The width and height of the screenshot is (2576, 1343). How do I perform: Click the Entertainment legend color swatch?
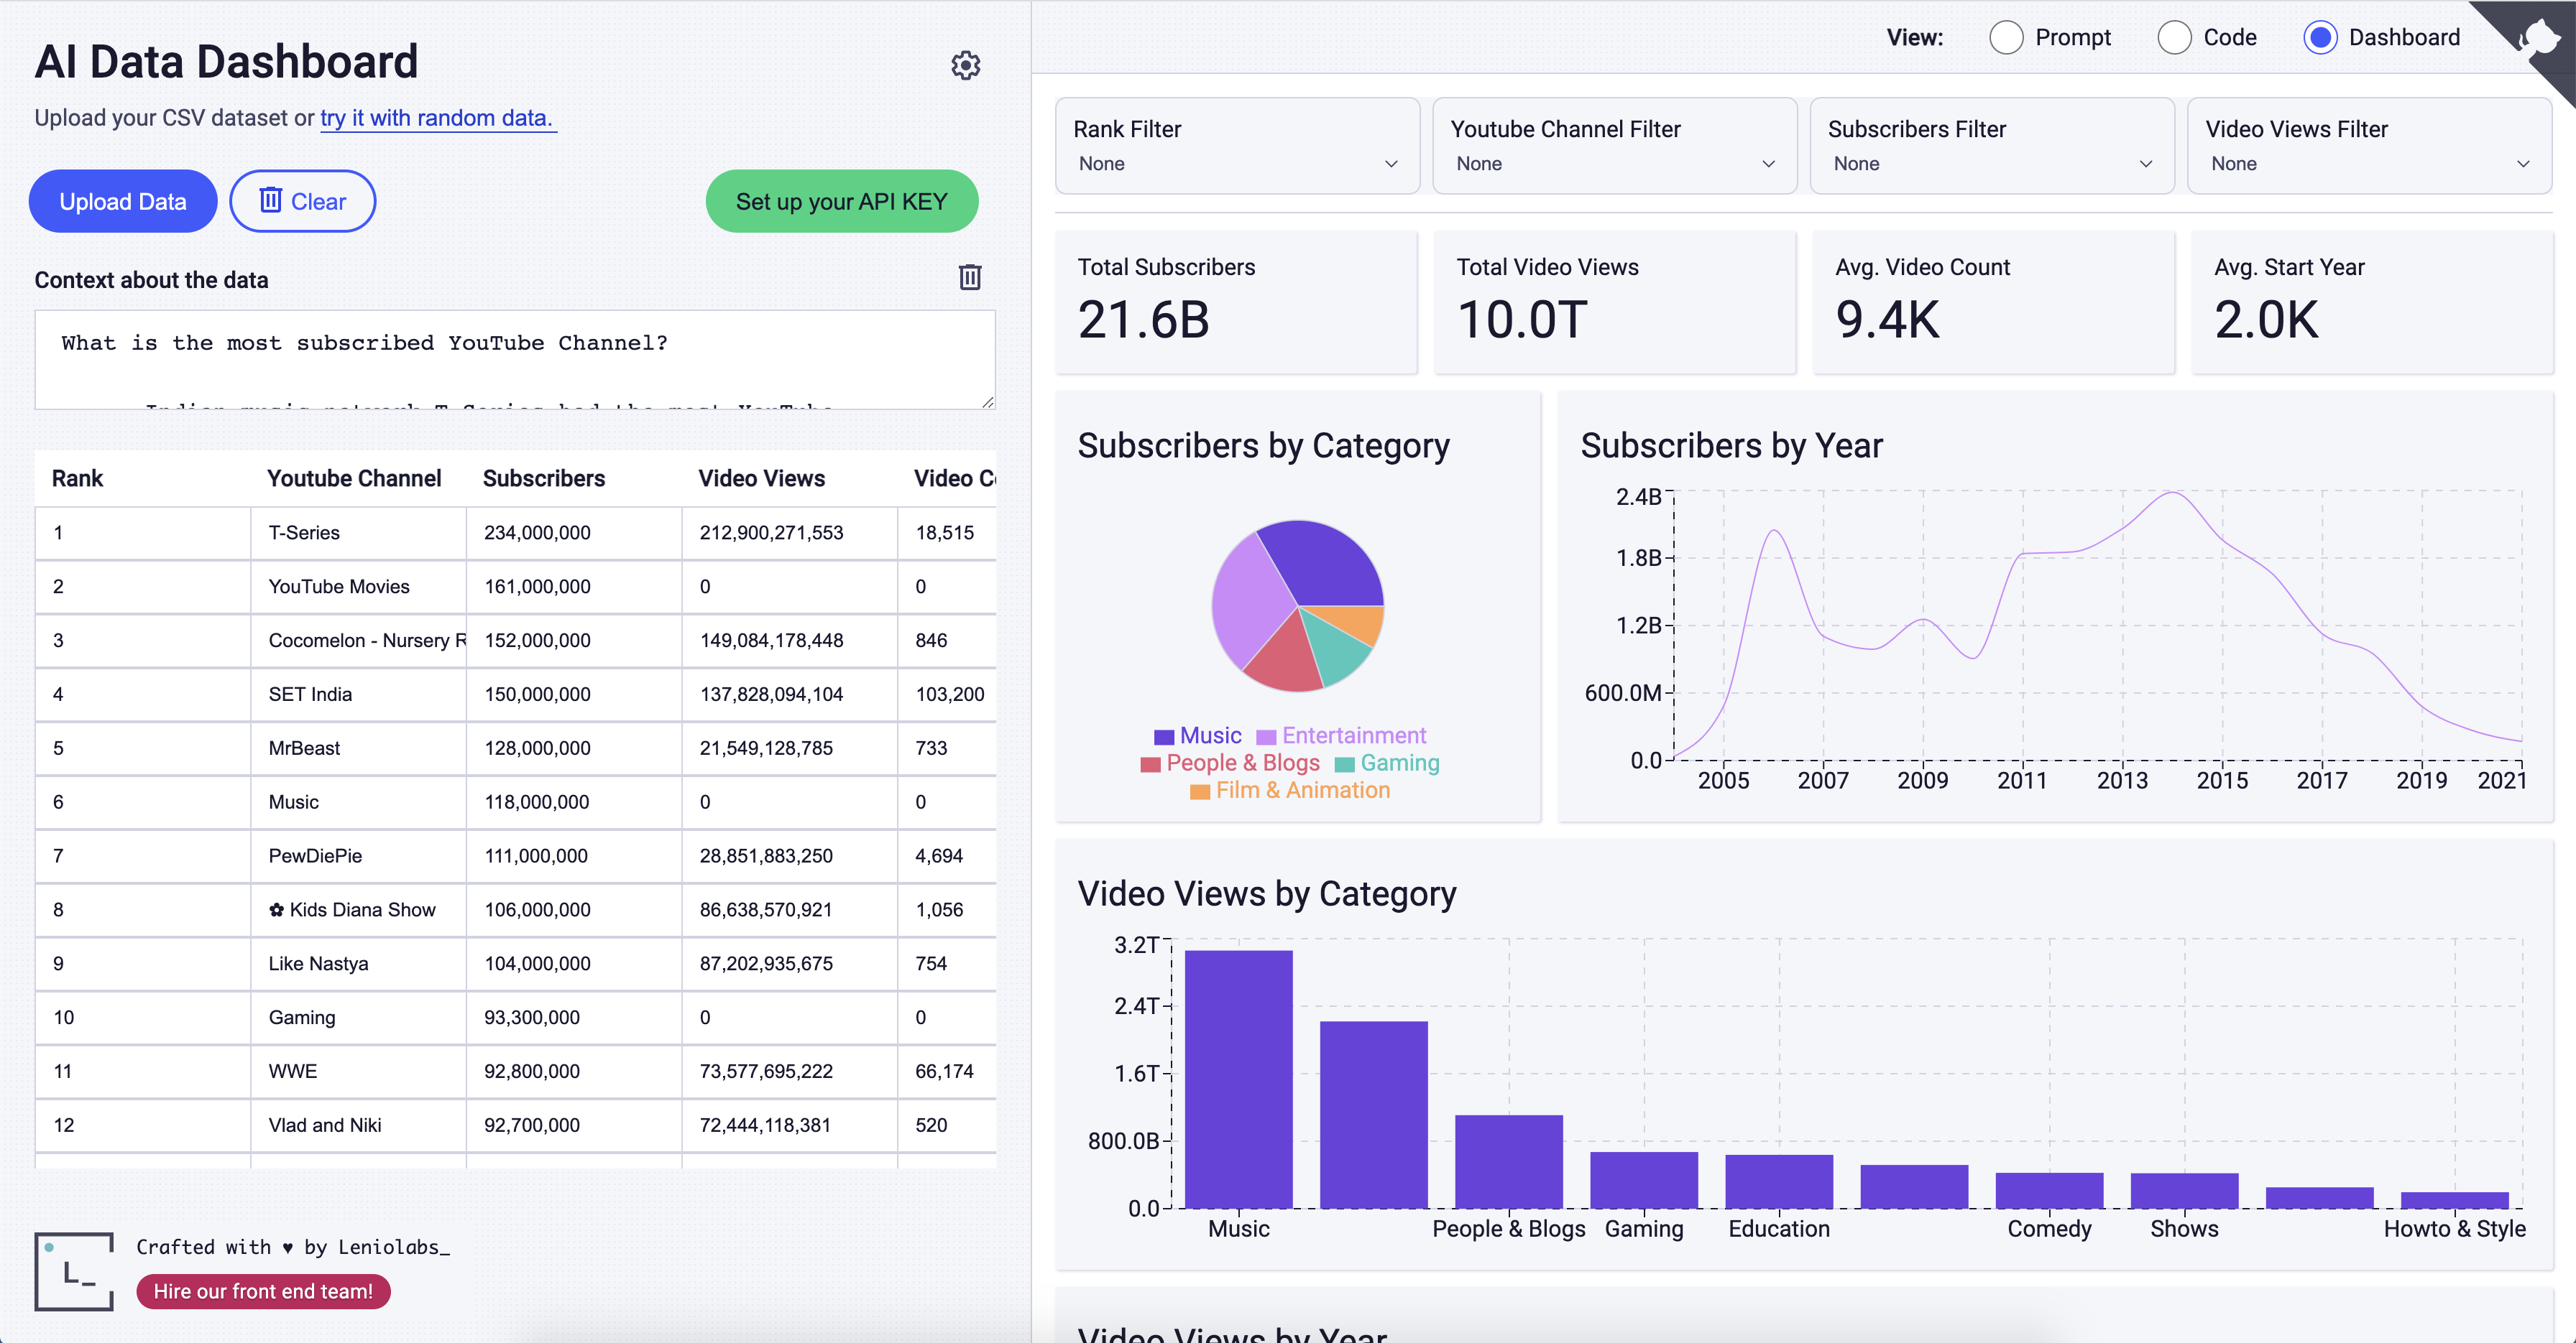pyautogui.click(x=1266, y=738)
